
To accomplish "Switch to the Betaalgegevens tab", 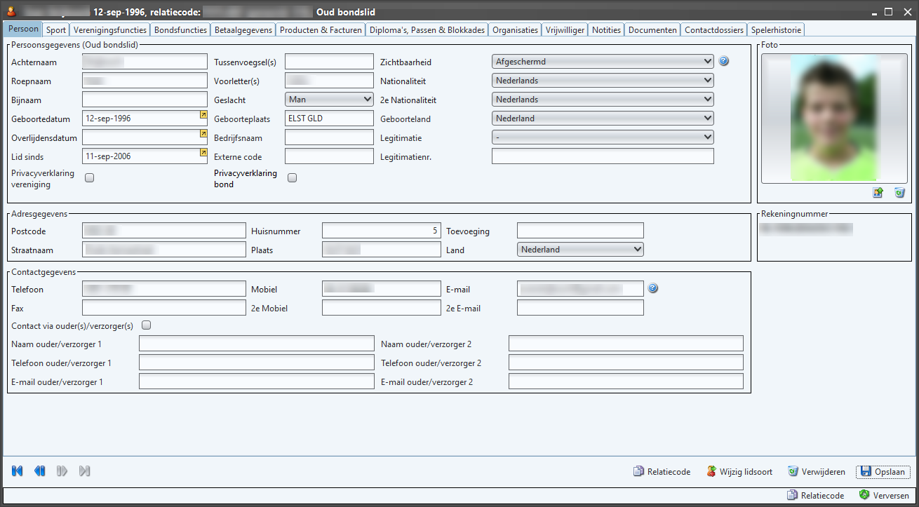I will [x=243, y=30].
